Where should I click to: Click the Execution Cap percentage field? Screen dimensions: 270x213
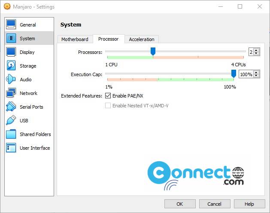246,74
